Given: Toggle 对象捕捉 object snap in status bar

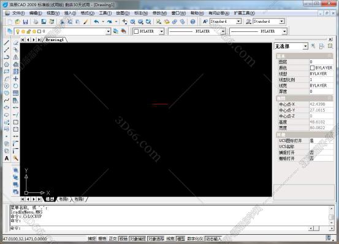Looking at the screenshot, I should (x=138, y=238).
